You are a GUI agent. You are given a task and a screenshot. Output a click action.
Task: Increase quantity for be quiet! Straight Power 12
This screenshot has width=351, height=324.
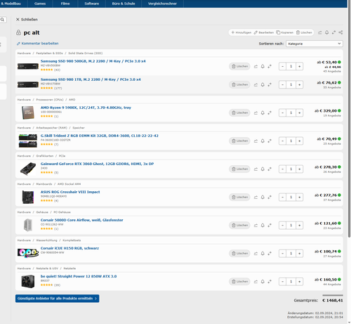click(300, 282)
